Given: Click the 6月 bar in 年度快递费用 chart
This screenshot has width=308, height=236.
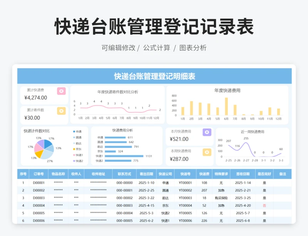Looking at the screenshot, I should 226,106.
